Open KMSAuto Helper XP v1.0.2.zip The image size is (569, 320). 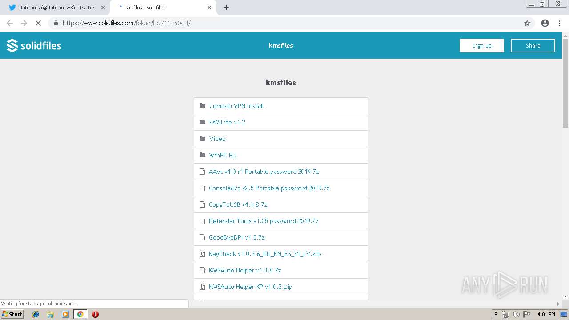tap(251, 287)
